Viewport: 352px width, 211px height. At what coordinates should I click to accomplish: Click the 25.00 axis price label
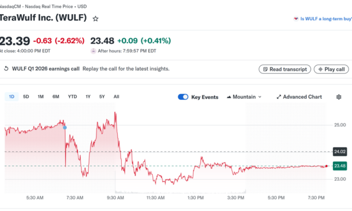[x=340, y=125]
